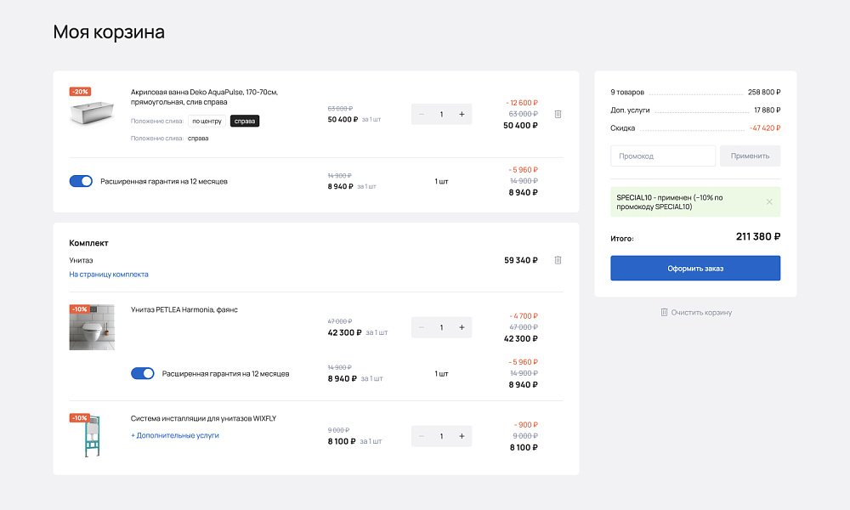The image size is (850, 510).
Task: Increase WIXFLY installation system quantity
Action: (462, 436)
